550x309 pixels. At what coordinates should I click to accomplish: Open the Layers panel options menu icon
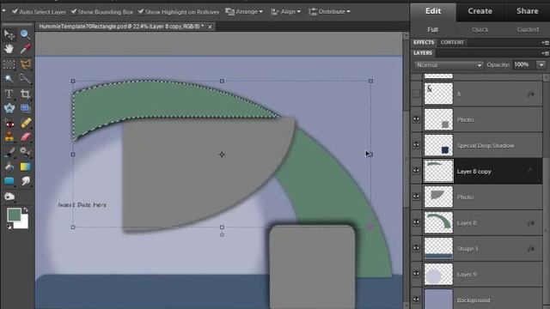[545, 53]
